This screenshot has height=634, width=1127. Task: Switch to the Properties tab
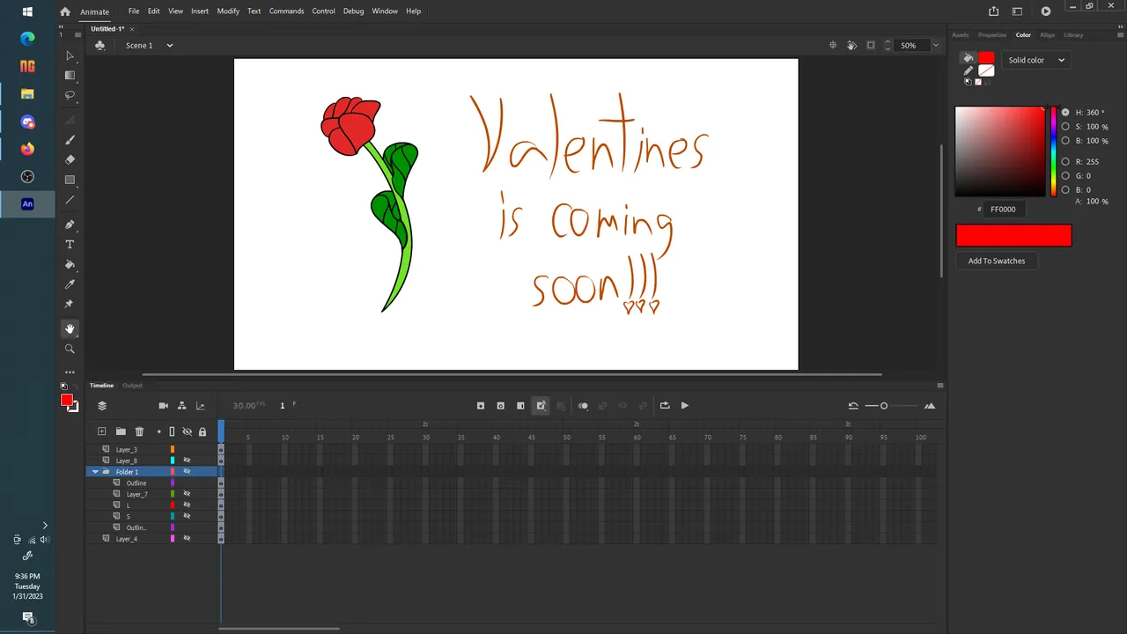(x=991, y=35)
